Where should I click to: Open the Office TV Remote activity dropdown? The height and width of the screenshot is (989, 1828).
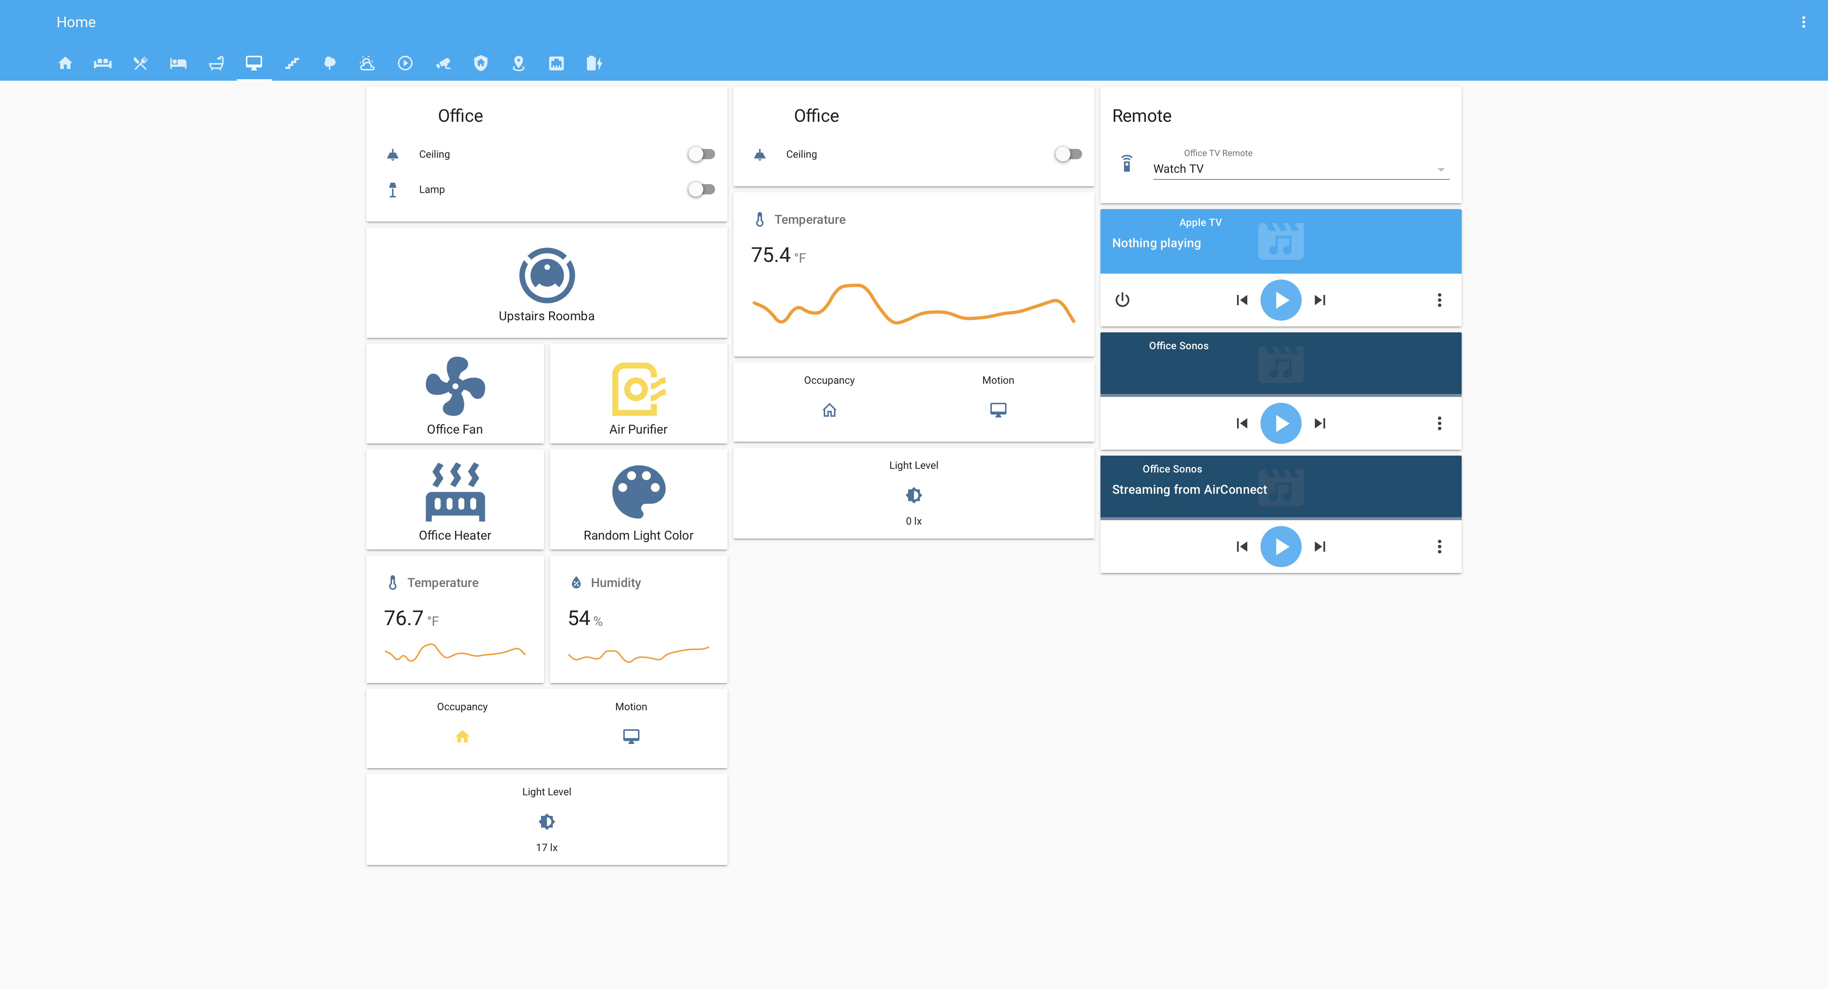point(1300,169)
